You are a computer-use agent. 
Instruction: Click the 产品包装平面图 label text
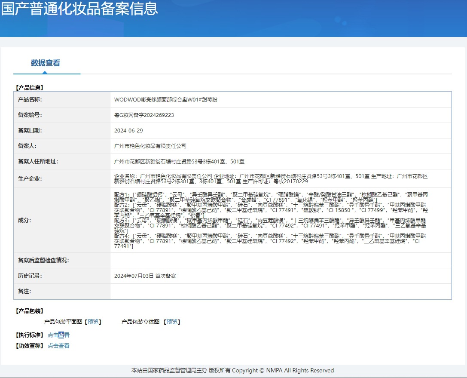pos(63,322)
